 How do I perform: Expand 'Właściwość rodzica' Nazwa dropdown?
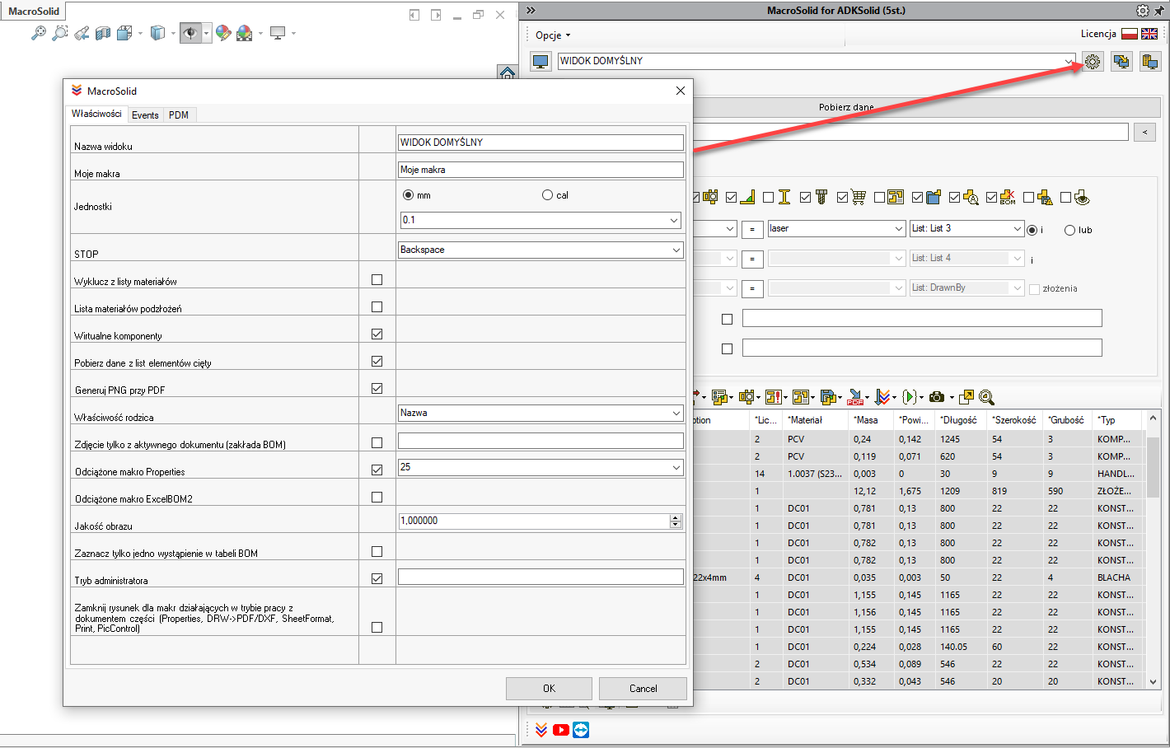[541, 413]
